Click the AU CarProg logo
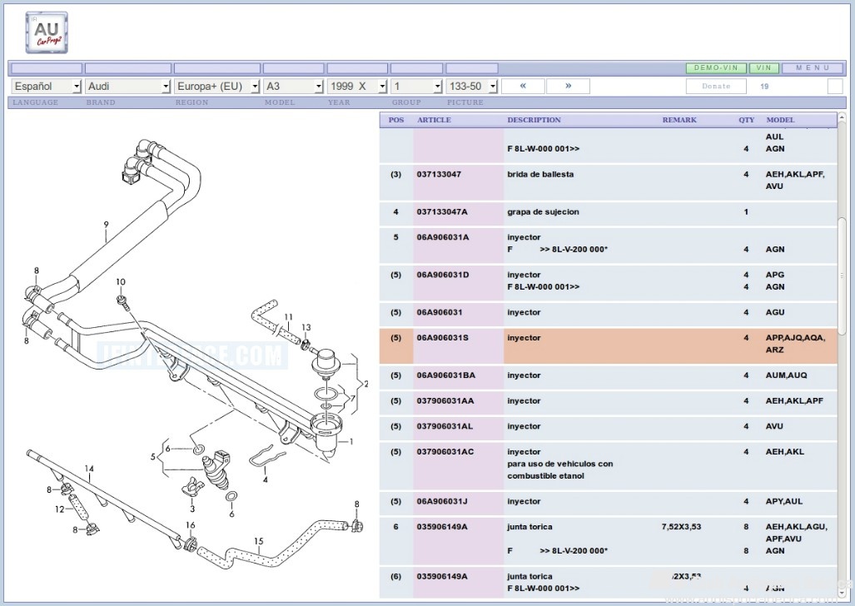Viewport: 855px width, 606px height. [47, 32]
